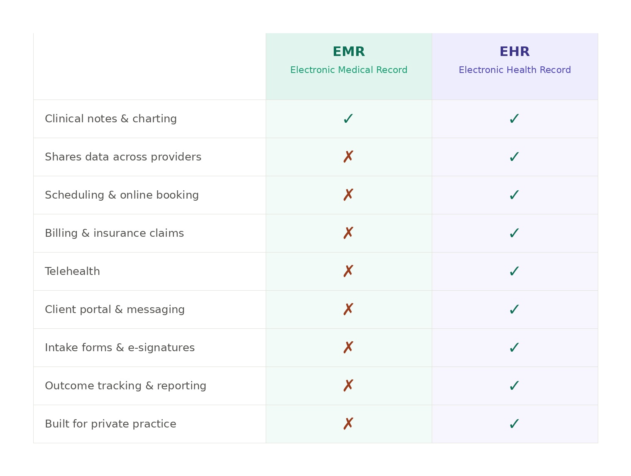Click the EHR checkmark for Clinical notes & charting

pos(514,119)
